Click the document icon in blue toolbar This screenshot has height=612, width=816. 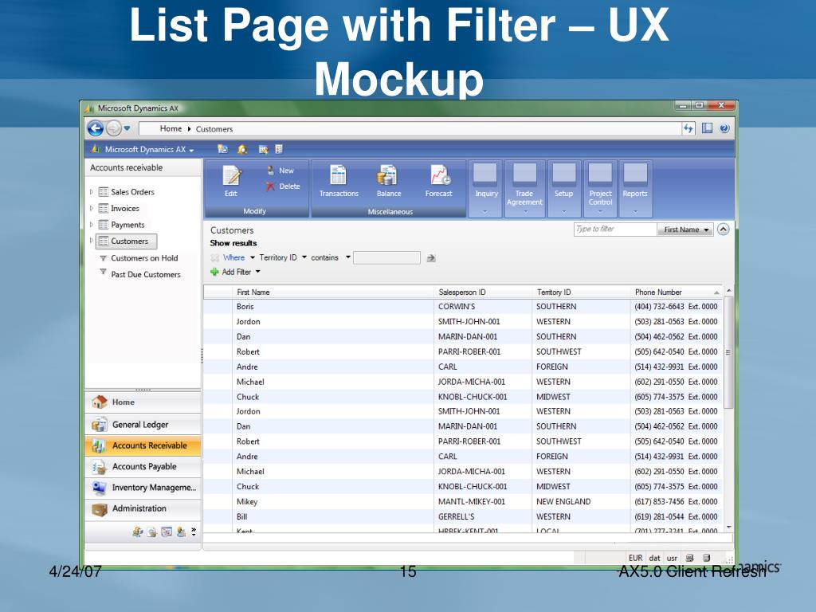tap(279, 149)
